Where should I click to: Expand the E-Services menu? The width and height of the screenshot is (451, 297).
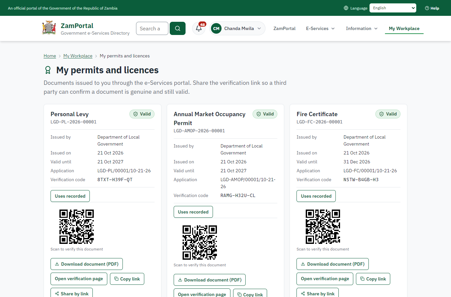click(x=320, y=28)
